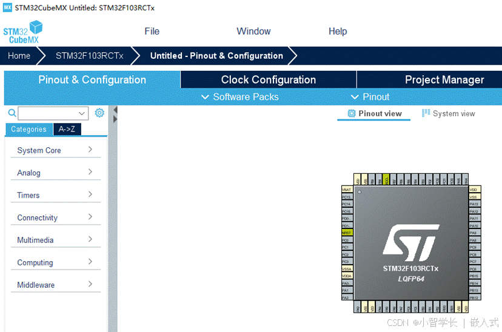This screenshot has height=332, width=502.
Task: Click the VDDA pin on the chip
Action: tap(347, 276)
